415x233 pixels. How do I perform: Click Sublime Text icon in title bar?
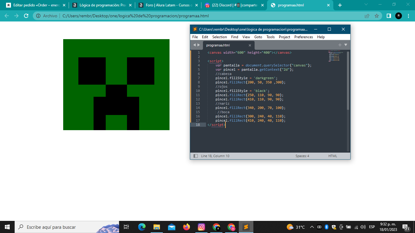pos(195,29)
